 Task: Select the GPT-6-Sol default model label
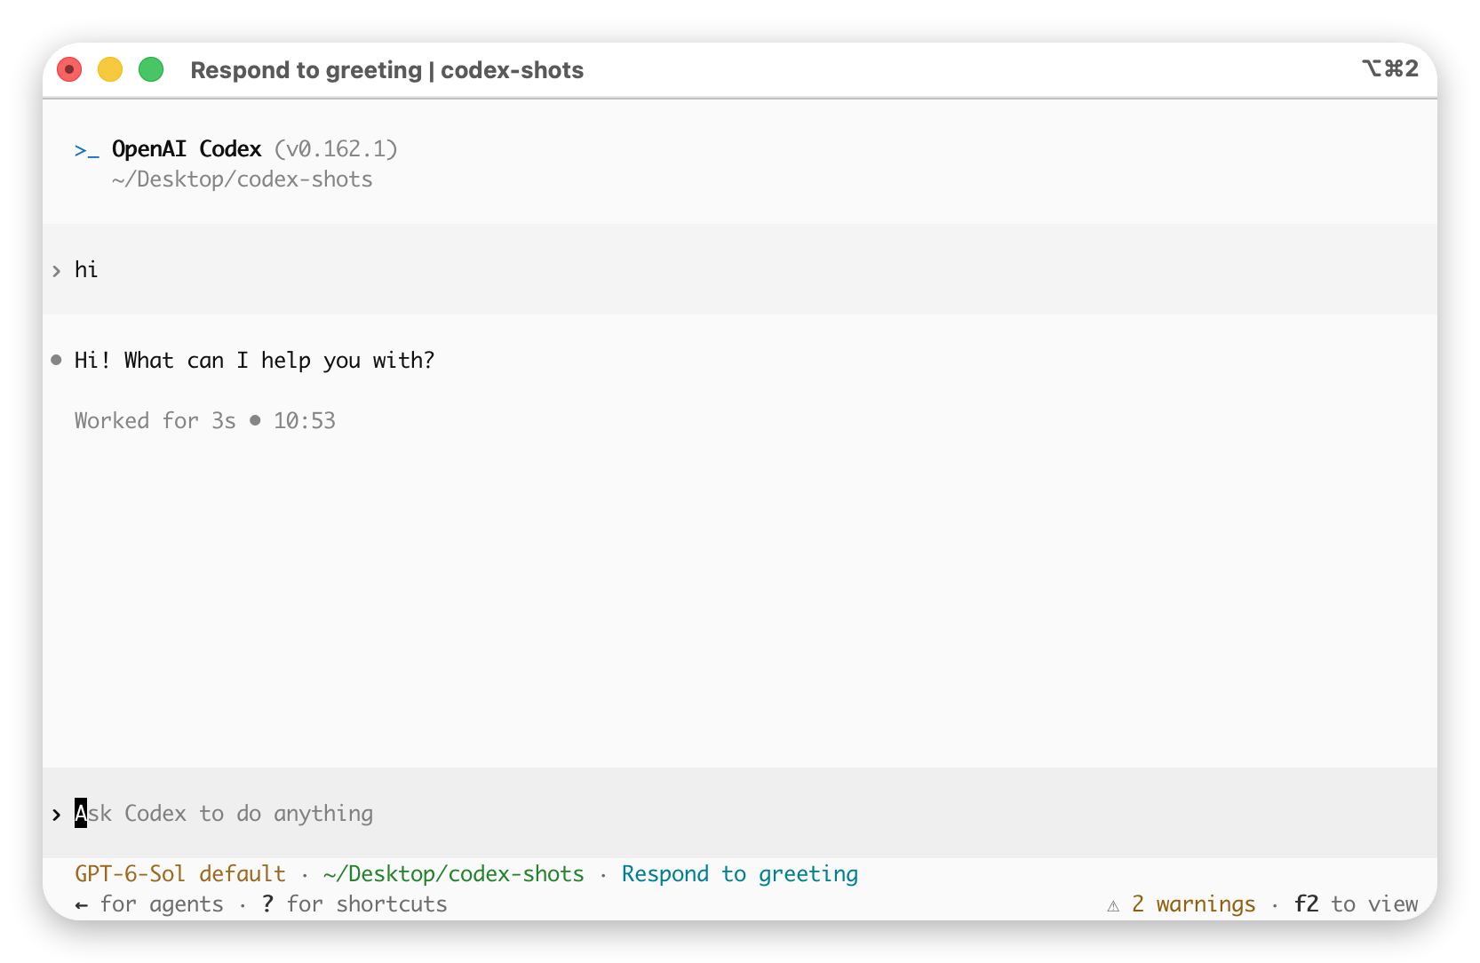(x=180, y=873)
